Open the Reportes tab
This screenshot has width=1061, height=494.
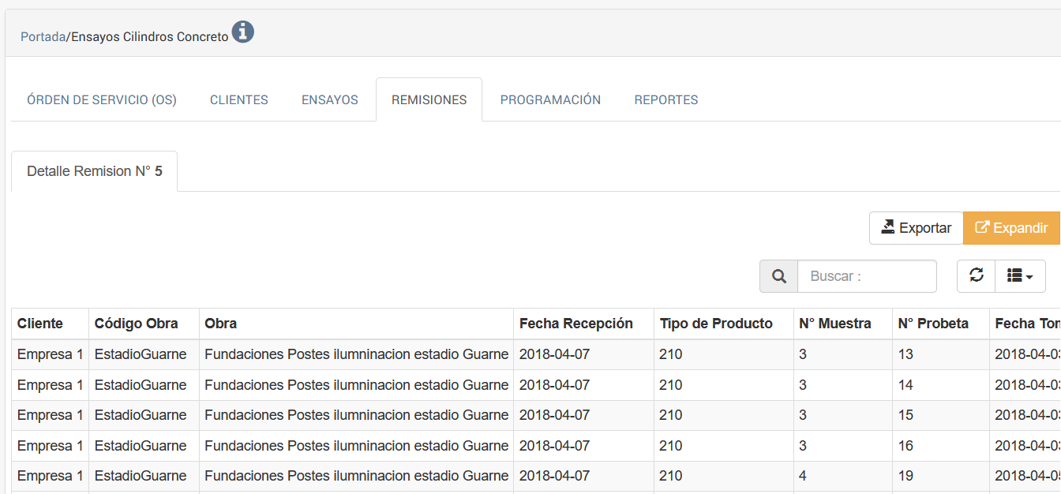click(666, 100)
